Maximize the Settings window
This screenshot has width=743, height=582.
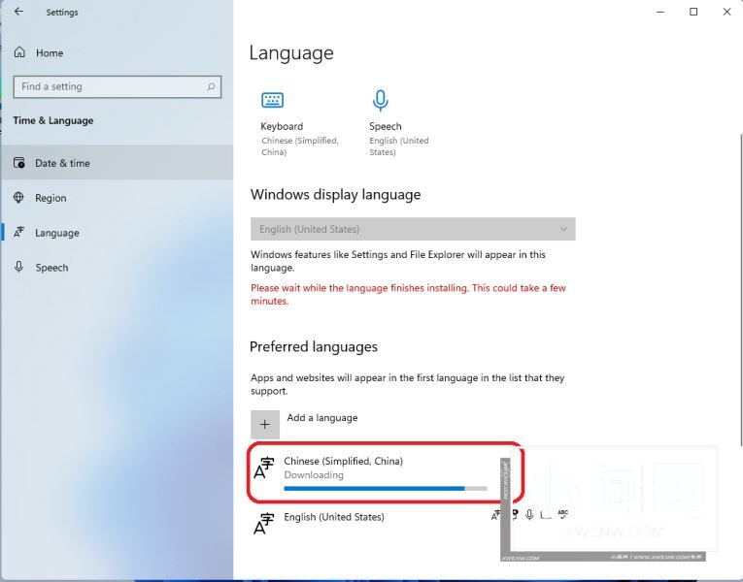pos(693,12)
